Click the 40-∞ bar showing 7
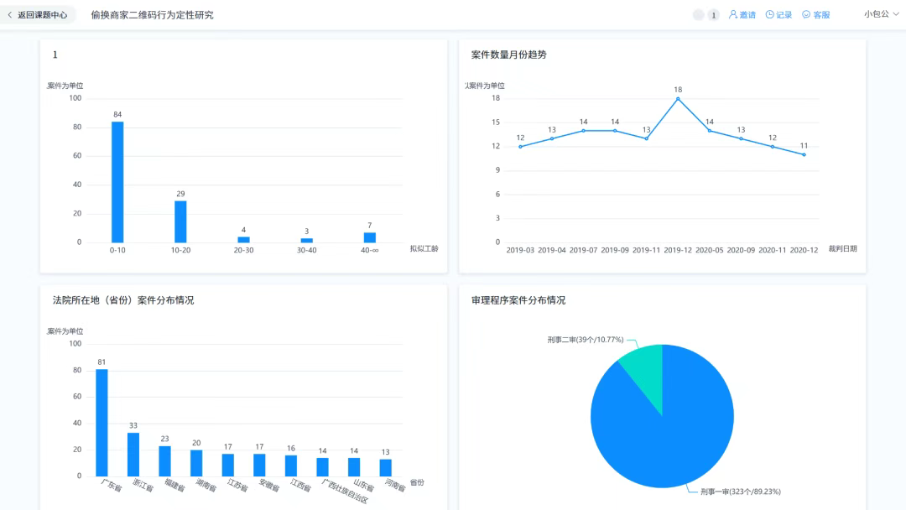 [369, 237]
